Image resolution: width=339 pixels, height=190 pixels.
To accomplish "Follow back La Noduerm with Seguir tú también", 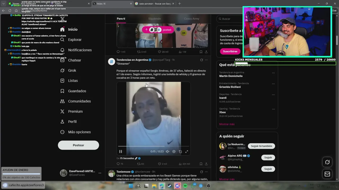I will 261,146.
